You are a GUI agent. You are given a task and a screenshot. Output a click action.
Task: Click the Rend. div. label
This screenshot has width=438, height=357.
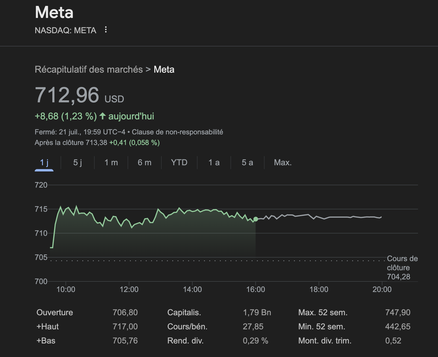185,341
